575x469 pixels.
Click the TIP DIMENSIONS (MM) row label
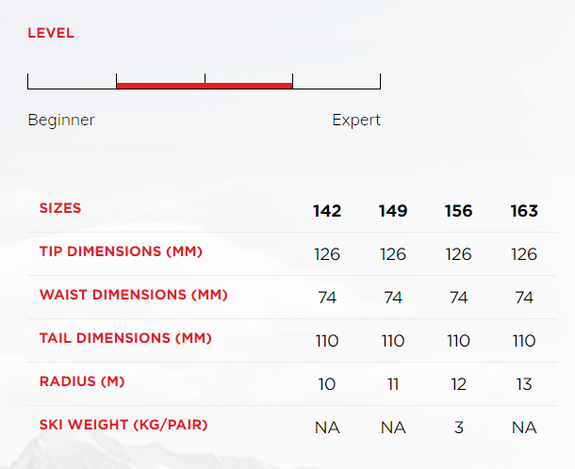tap(121, 251)
